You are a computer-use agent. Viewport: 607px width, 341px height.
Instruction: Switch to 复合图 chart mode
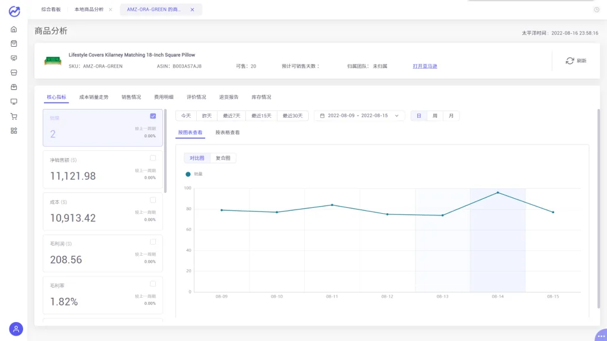coord(223,158)
